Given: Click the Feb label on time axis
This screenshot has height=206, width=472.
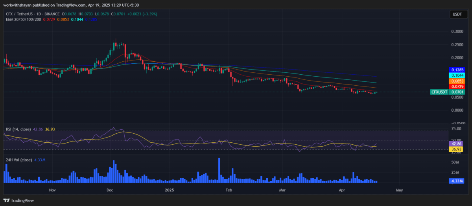Looking at the screenshot, I should (x=228, y=190).
